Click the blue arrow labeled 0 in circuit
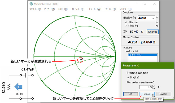Screen dimensions: 175x103 [x=18, y=87]
